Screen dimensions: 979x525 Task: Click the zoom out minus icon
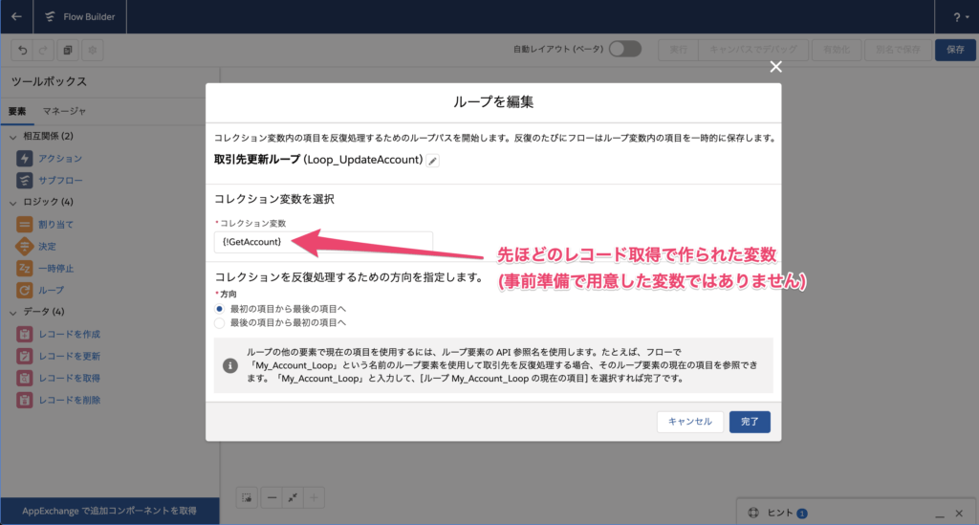(272, 497)
